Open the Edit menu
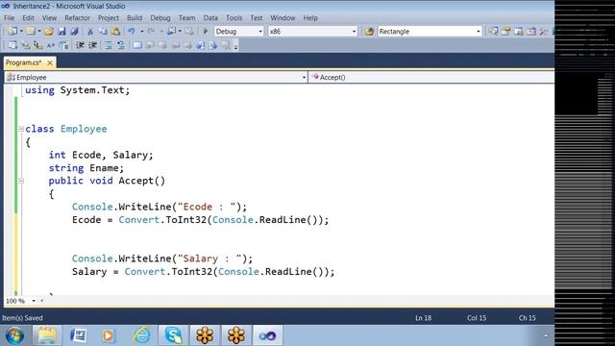 pos(28,18)
